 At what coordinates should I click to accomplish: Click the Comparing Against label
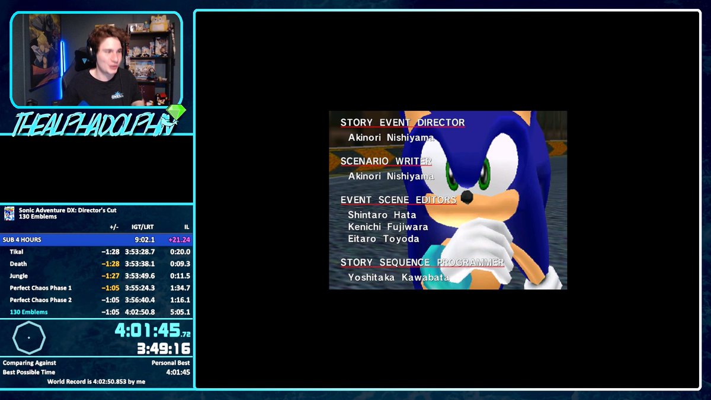pos(30,363)
